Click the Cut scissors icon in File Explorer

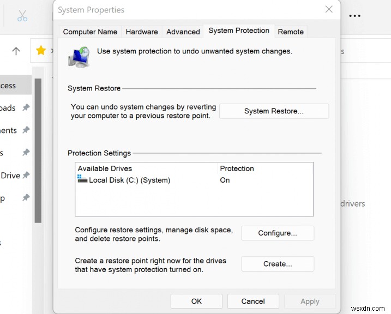pyautogui.click(x=22, y=16)
